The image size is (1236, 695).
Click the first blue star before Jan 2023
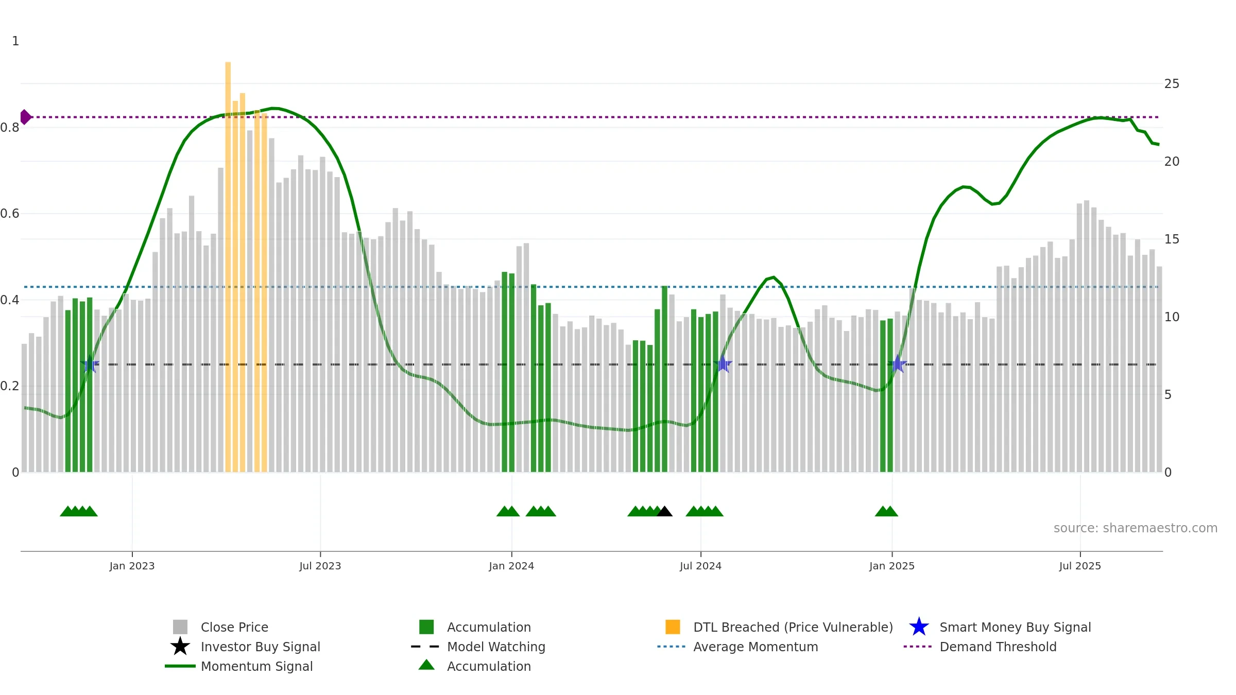[x=90, y=364]
